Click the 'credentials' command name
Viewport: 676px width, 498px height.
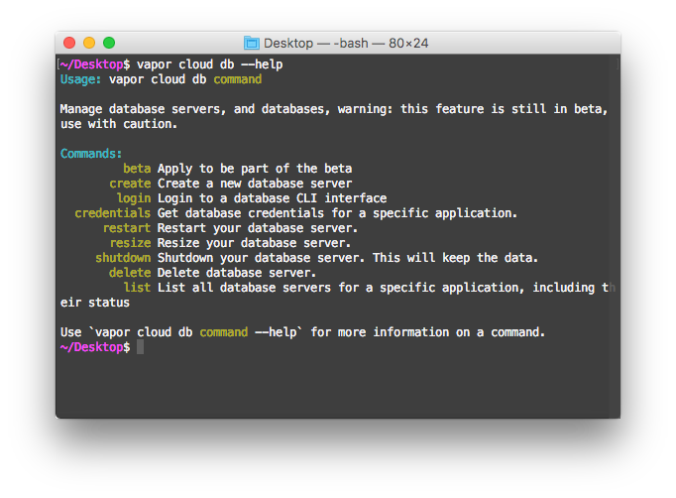pyautogui.click(x=113, y=213)
